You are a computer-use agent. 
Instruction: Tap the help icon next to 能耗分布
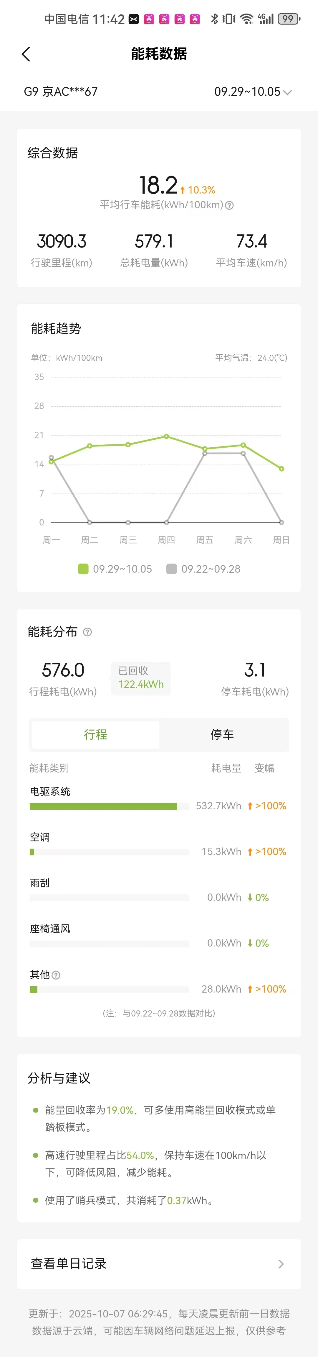tap(88, 632)
